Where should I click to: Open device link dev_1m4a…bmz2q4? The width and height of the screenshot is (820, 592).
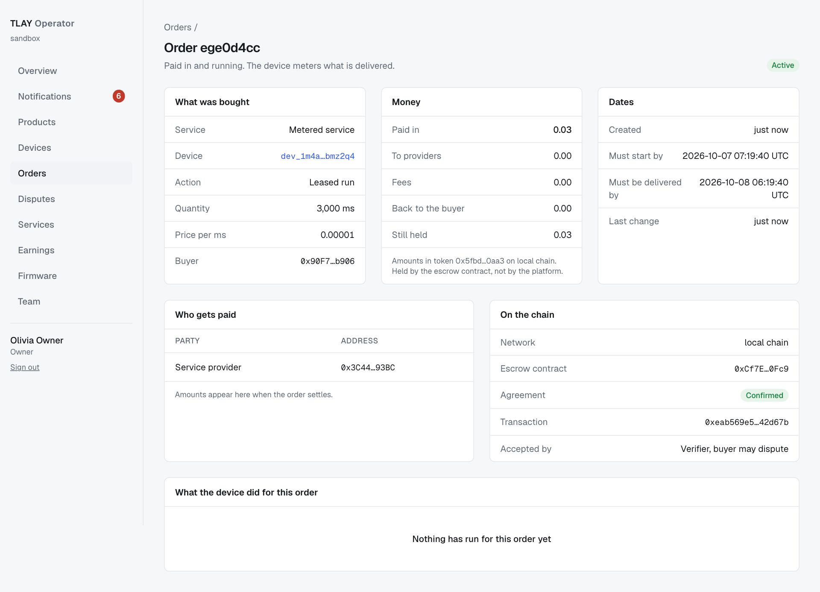click(x=318, y=156)
